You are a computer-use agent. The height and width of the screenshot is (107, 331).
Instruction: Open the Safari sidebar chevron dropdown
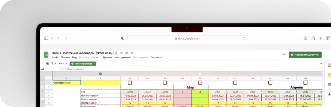[x=52, y=38]
